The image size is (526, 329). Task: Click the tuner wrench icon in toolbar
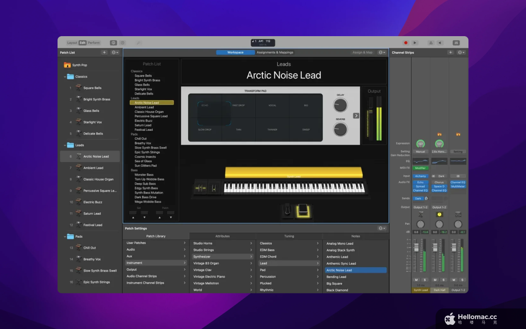click(x=138, y=43)
